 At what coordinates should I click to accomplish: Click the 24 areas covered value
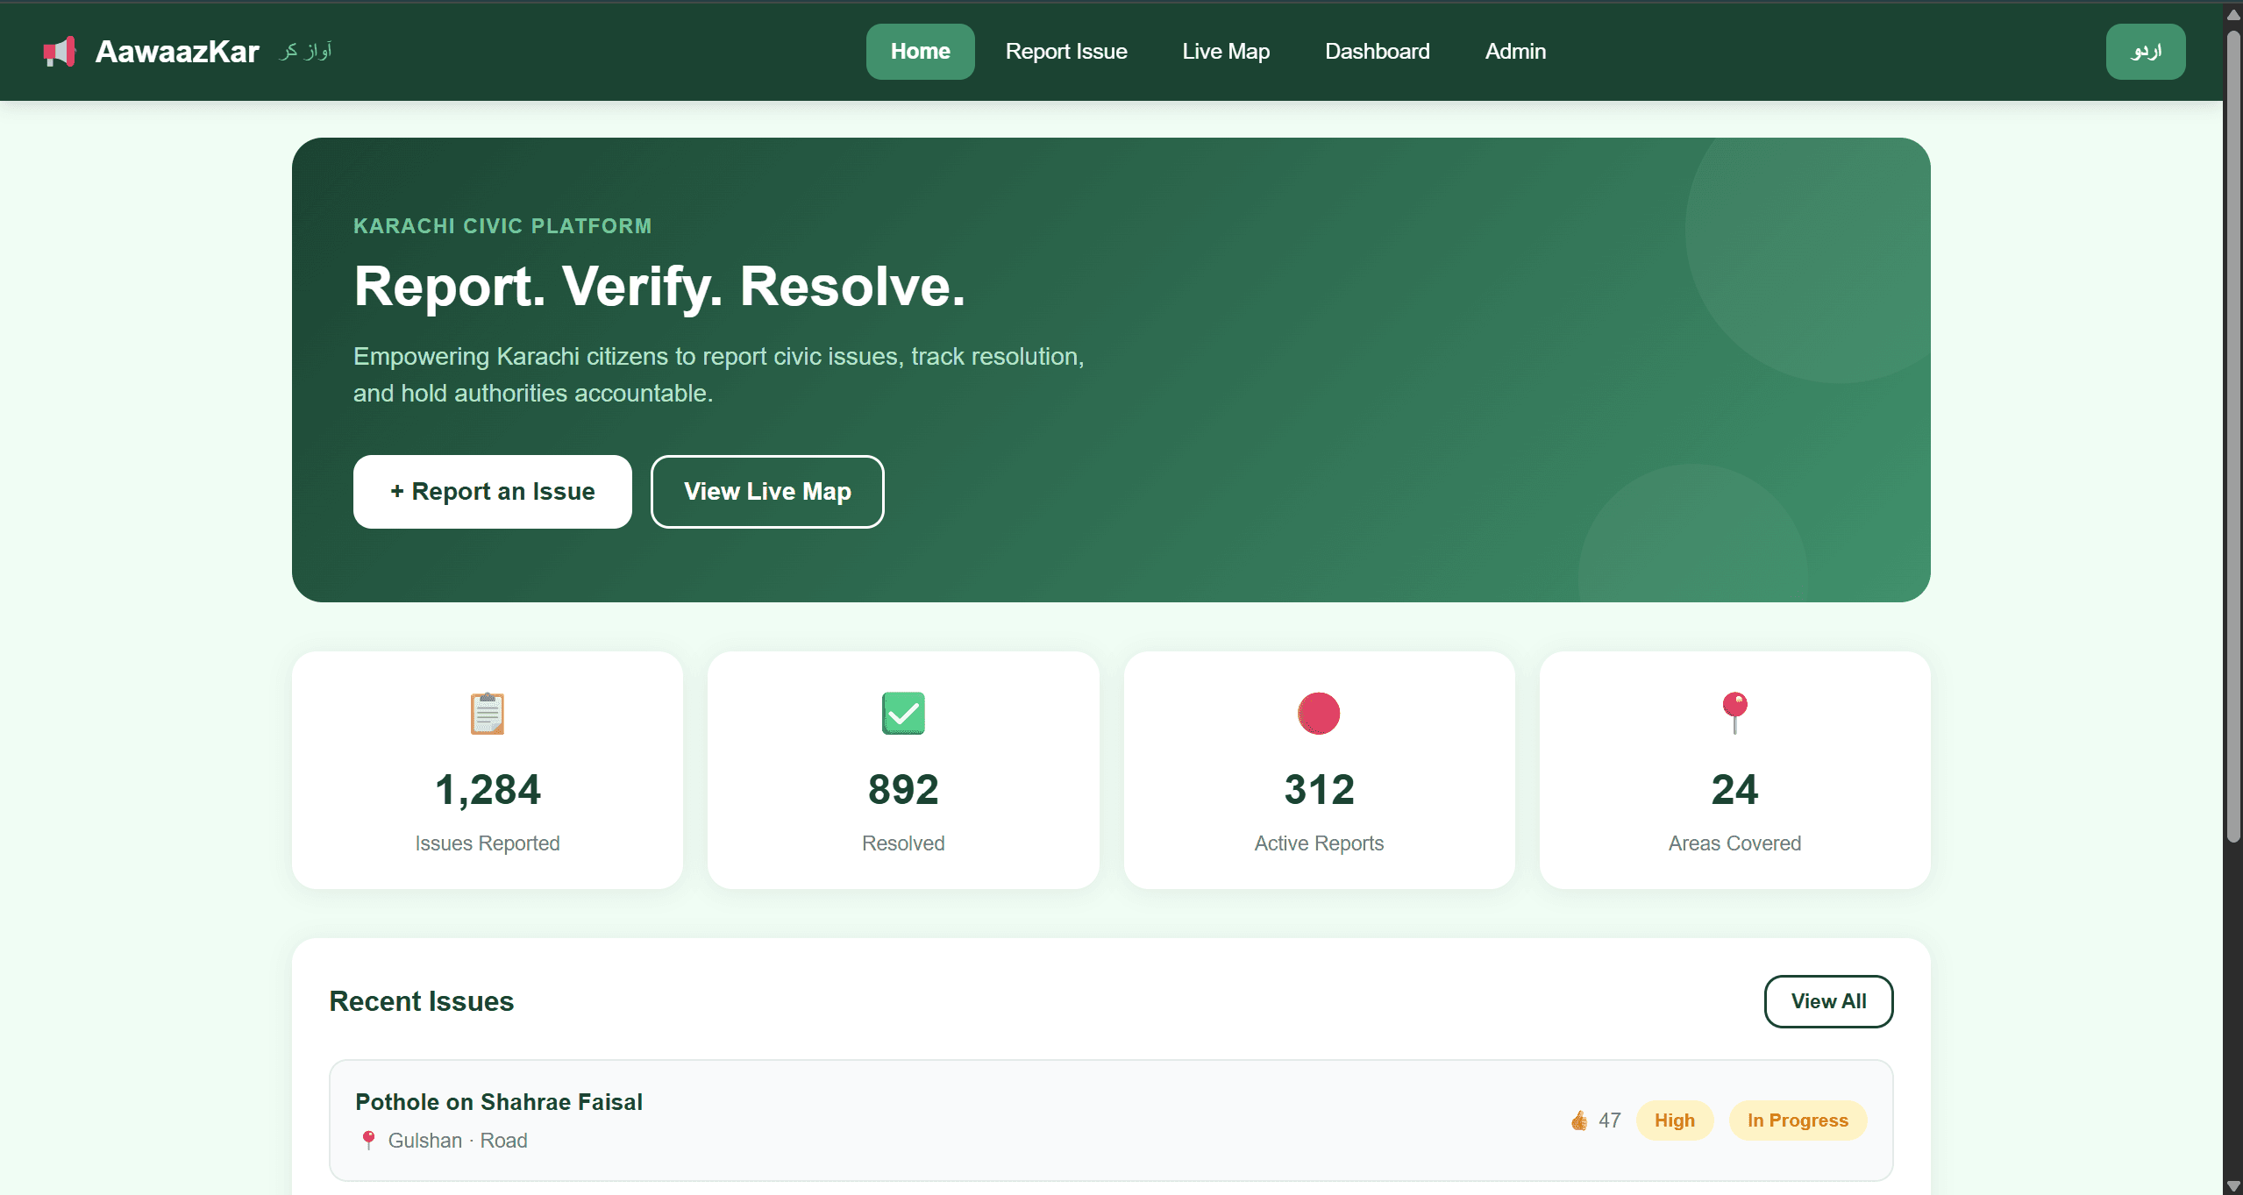tap(1734, 789)
